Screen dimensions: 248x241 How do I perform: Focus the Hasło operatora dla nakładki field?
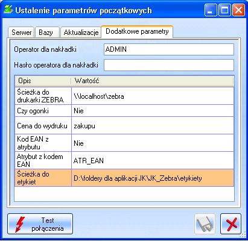point(169,65)
